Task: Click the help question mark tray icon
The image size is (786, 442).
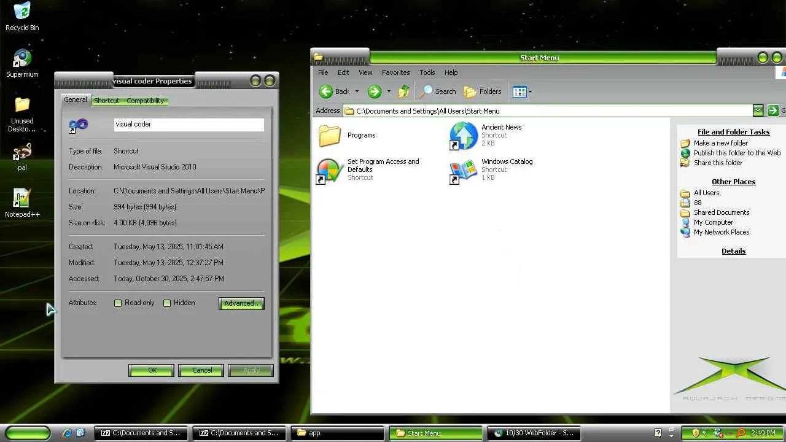Action: point(658,433)
